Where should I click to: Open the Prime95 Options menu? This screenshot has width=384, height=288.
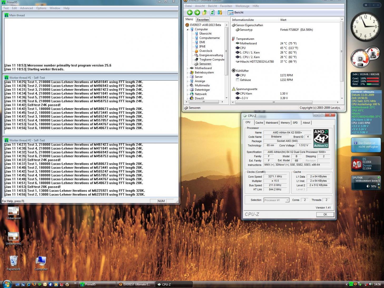[x=41, y=8]
